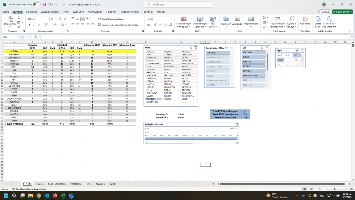Viewport: 355px width, 200px height.
Task: Expand the Name Box dropdown arrow
Action: click(x=18, y=37)
